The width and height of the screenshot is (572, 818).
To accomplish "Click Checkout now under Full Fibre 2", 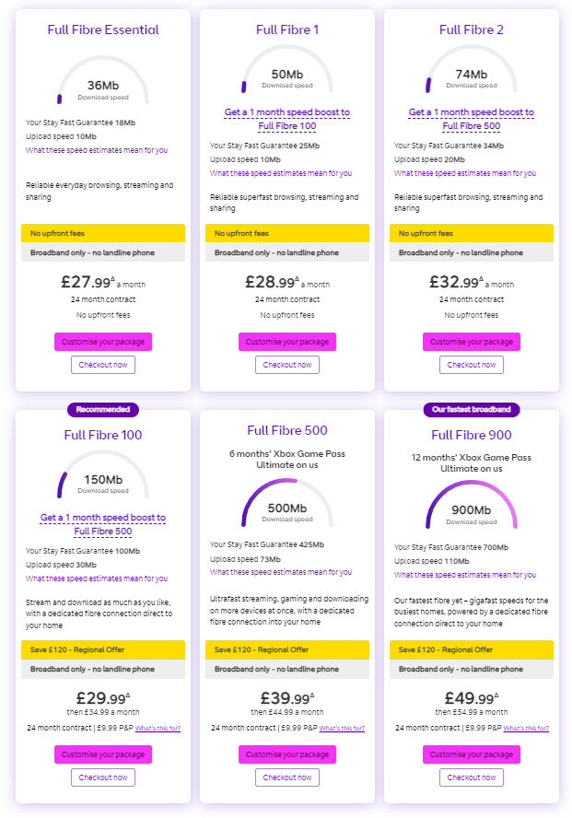I will click(472, 365).
